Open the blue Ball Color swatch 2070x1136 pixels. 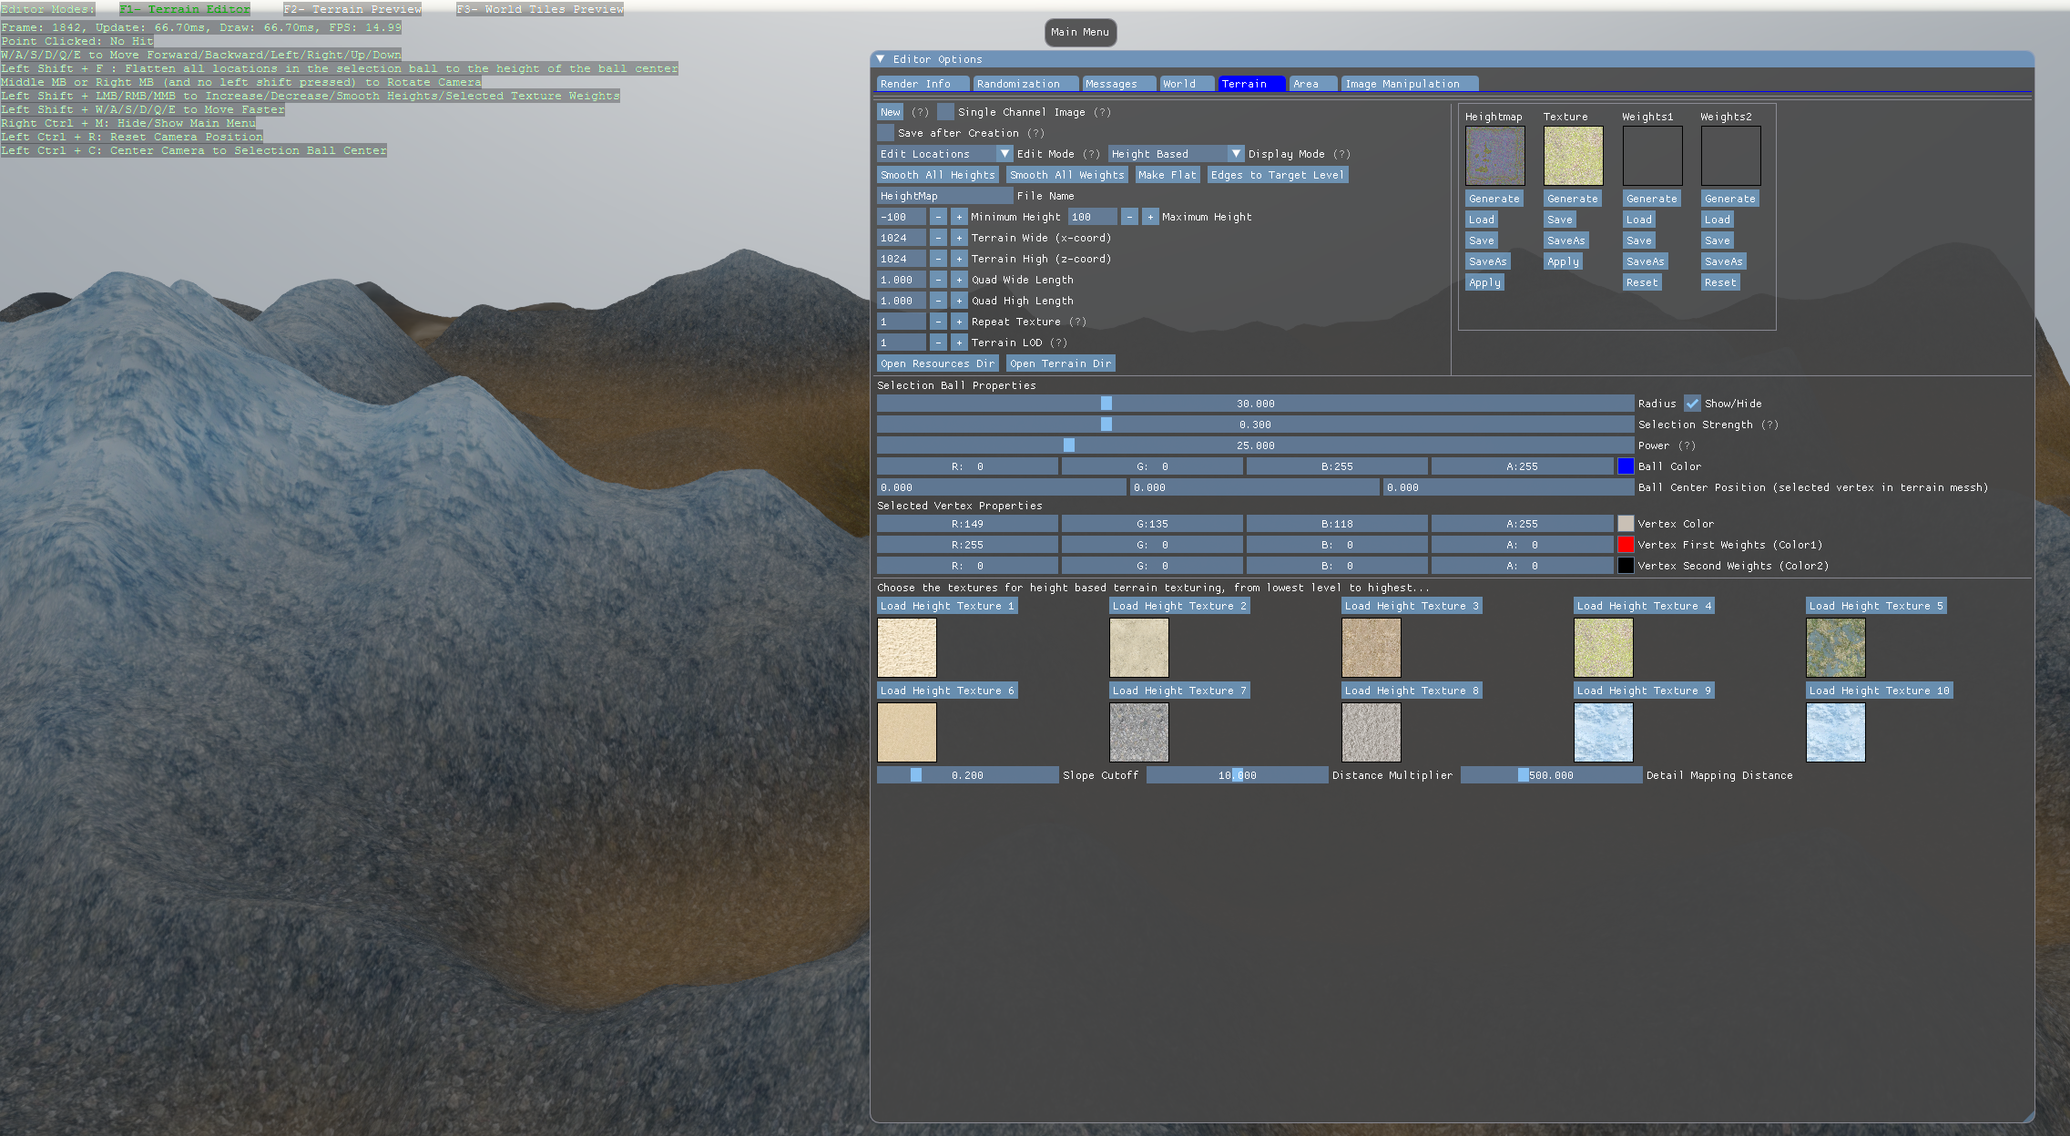click(x=1626, y=466)
